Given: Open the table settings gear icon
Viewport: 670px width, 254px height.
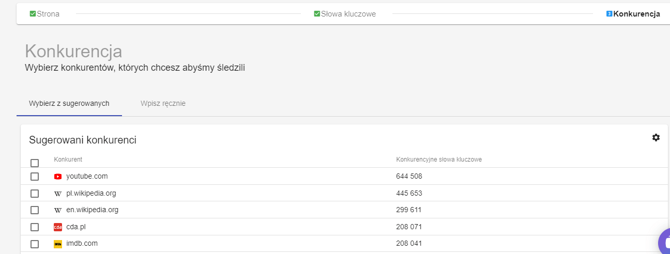Looking at the screenshot, I should point(656,137).
